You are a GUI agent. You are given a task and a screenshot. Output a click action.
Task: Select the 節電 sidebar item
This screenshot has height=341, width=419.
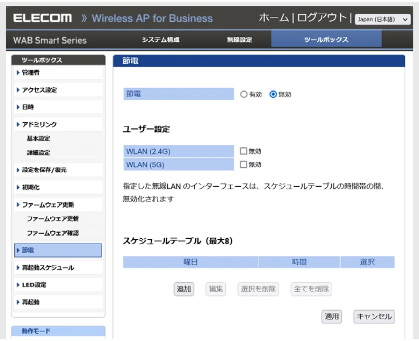(x=58, y=250)
